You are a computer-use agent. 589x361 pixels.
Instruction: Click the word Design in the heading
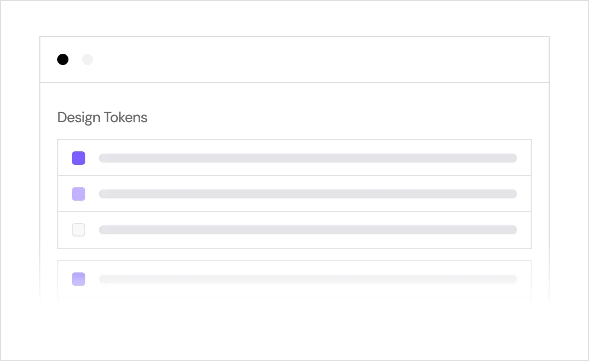(79, 118)
